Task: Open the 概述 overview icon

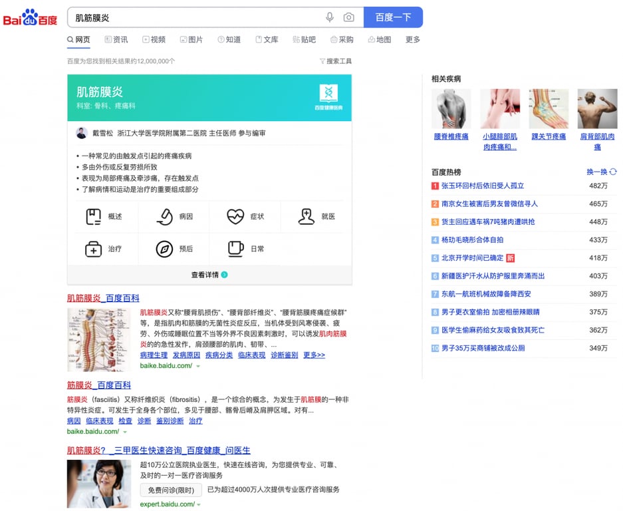Action: (94, 216)
